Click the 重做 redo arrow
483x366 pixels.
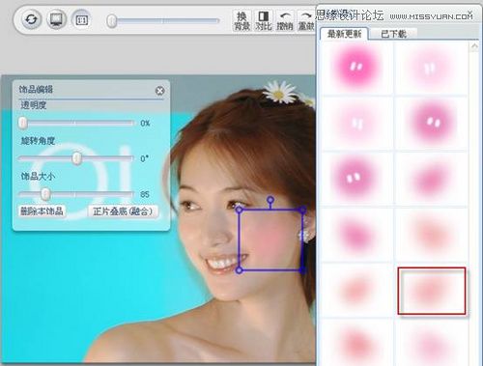point(306,21)
